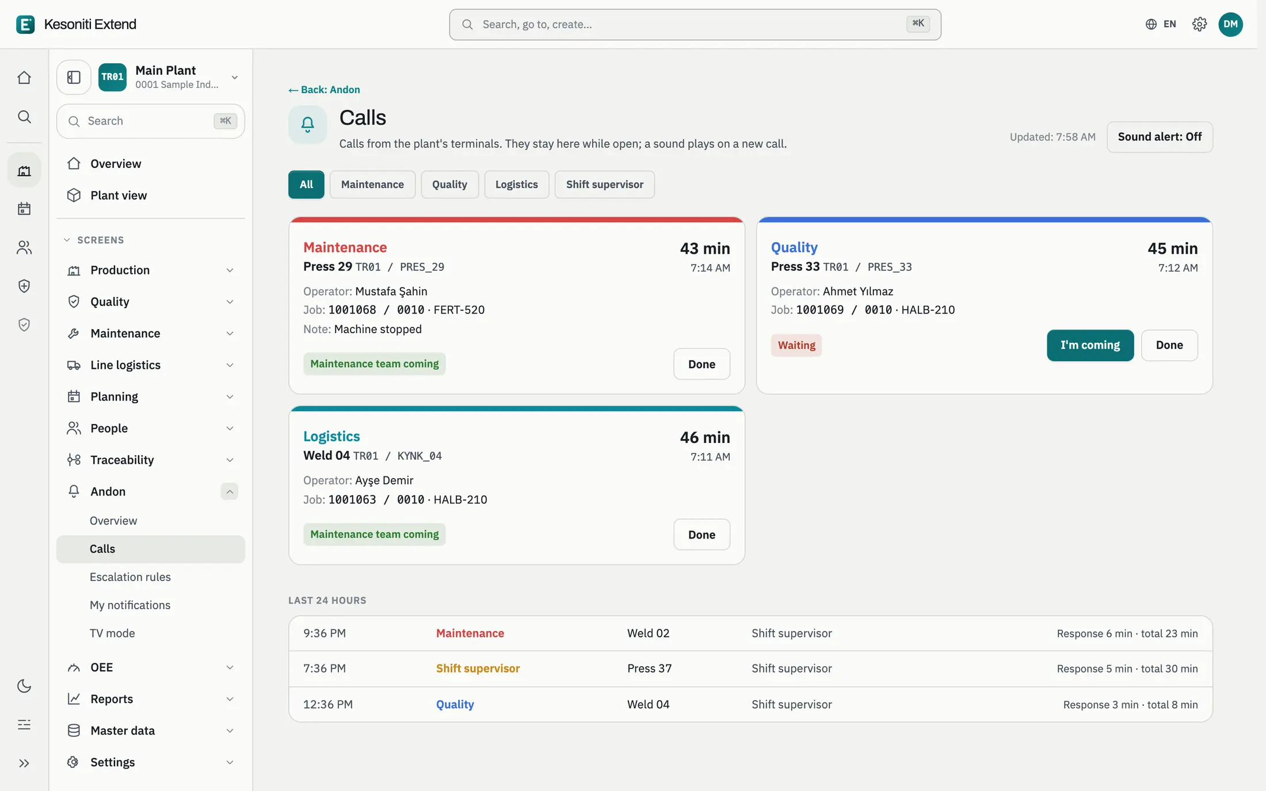Open My notifications under Andon
The image size is (1266, 791).
point(151,605)
